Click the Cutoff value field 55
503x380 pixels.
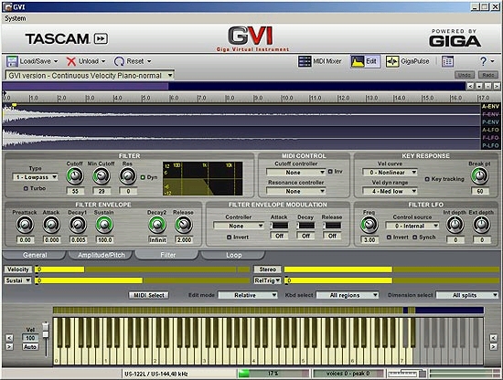pos(75,191)
